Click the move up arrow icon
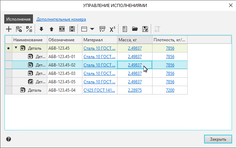236x148 pixels. point(51,29)
